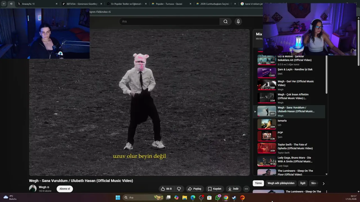Click the YouTube Ara search field
360x202 pixels.
[x=170, y=22]
